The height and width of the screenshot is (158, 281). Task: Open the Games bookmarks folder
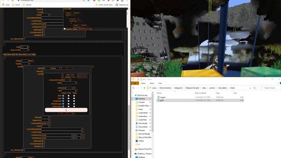(27, 5)
